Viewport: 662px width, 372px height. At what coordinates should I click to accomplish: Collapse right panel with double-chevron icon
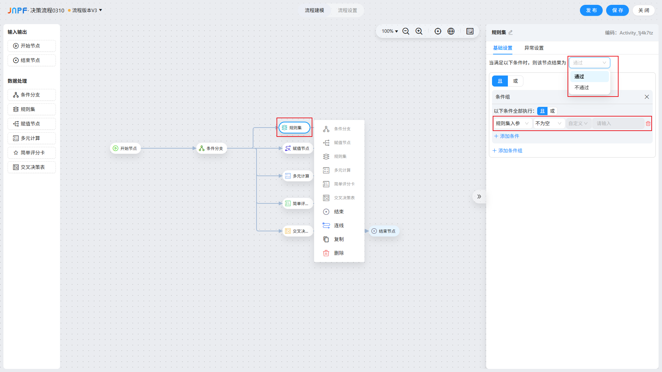pos(479,197)
